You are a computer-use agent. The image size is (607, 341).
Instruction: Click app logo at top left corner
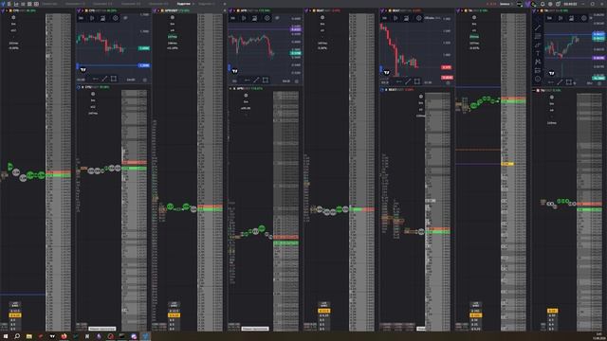[3, 4]
